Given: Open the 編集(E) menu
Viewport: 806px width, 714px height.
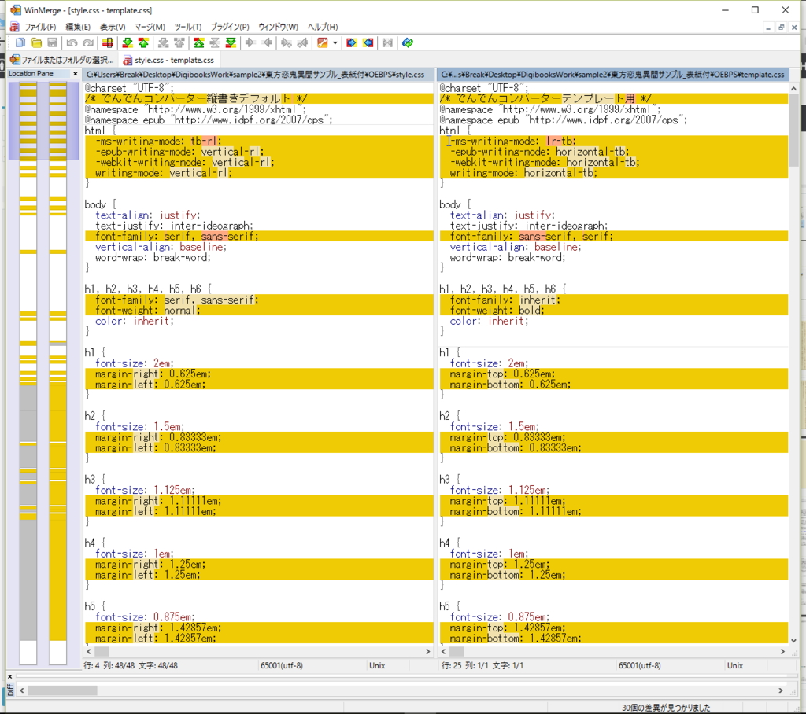Looking at the screenshot, I should click(78, 27).
